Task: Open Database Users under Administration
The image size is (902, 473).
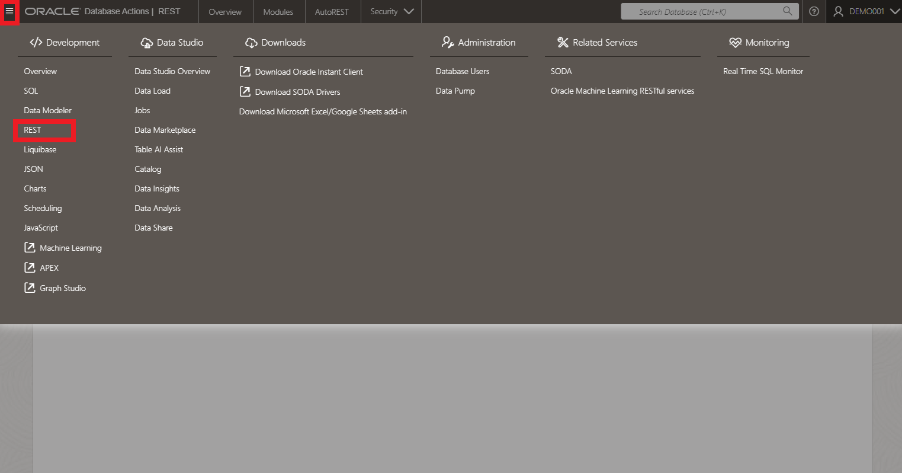Action: click(x=463, y=71)
